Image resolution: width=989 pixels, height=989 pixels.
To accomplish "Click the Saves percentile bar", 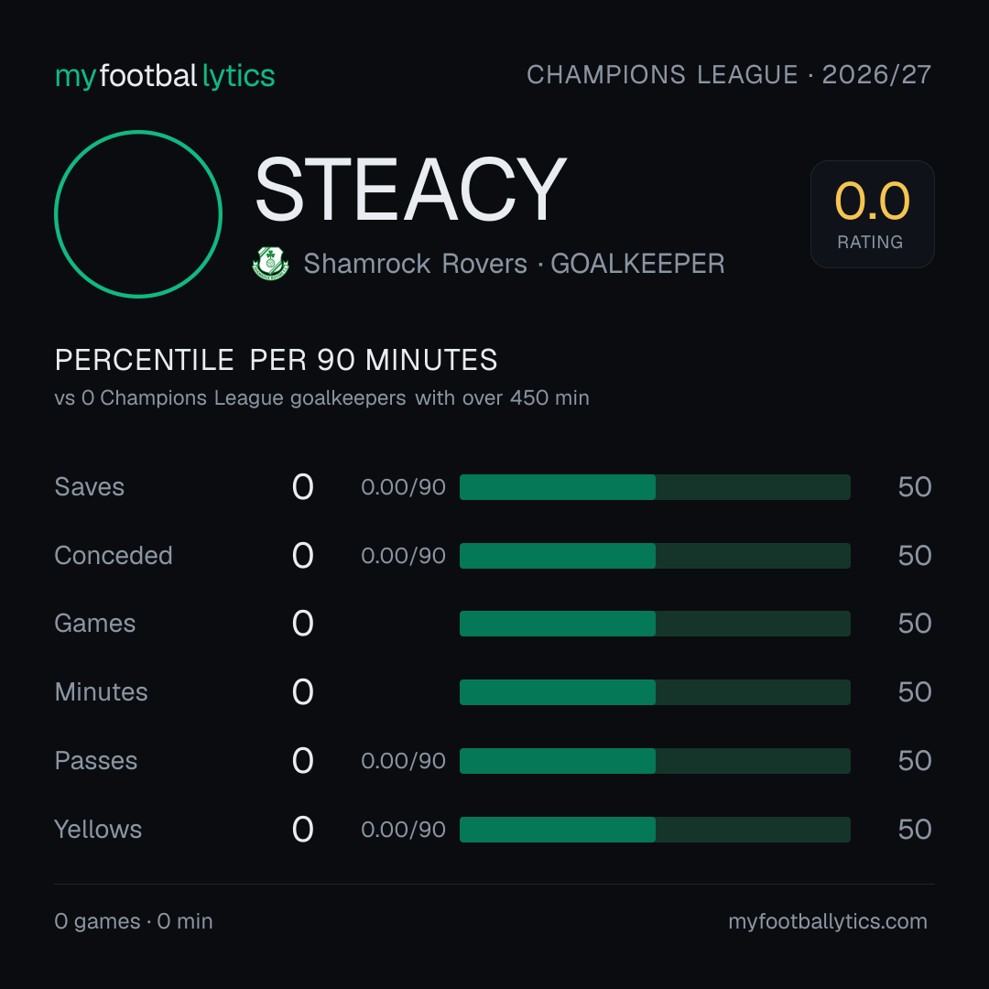I will click(655, 487).
